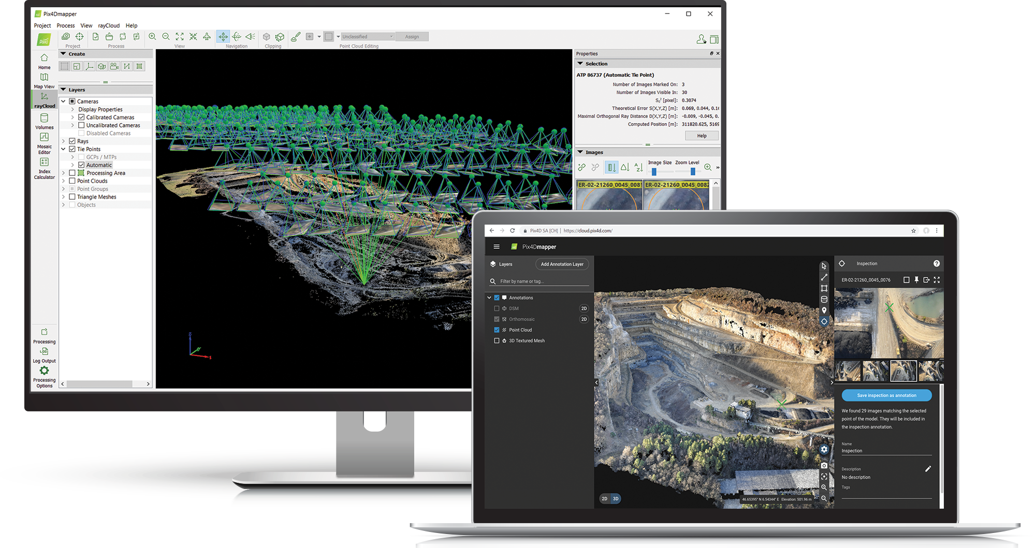Toggle the Uncalibrated Cameras checkbox
Viewport: 1035px width, 548px height.
[x=81, y=125]
